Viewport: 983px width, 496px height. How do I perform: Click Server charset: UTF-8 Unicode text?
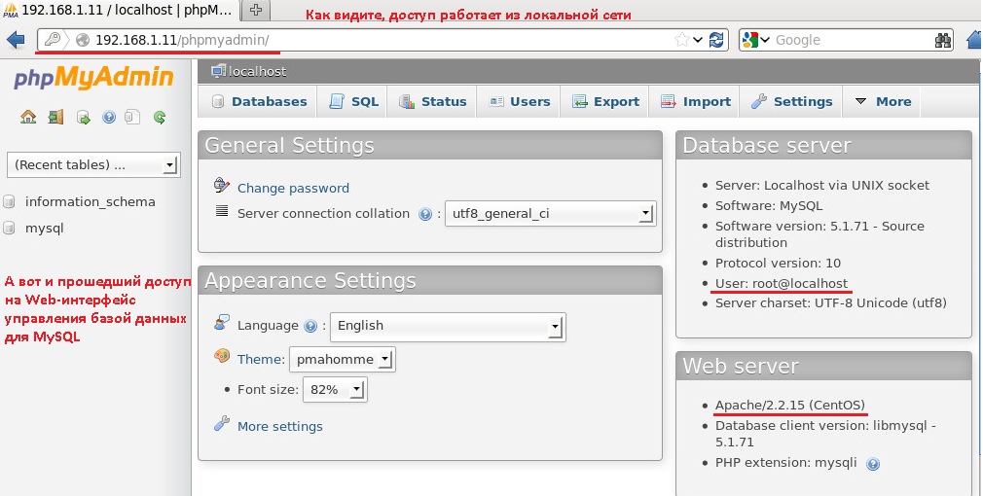tap(830, 302)
